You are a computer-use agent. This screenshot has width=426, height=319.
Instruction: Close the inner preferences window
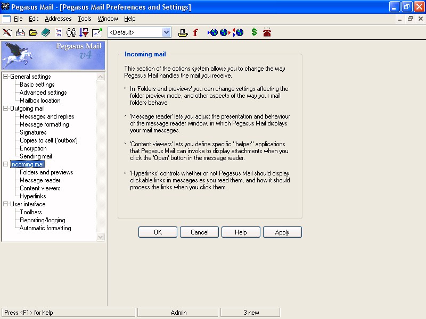(421, 19)
